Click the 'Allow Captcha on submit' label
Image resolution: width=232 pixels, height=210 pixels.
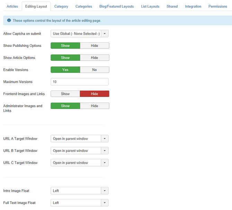[22, 33]
